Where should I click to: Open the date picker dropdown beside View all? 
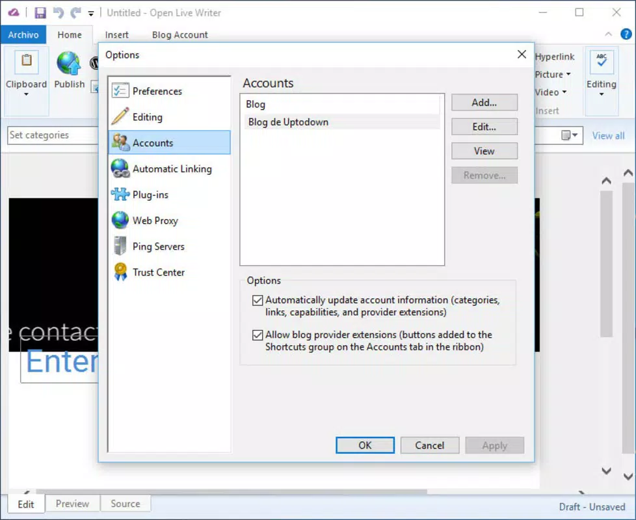(570, 135)
